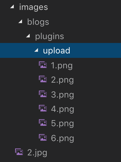This screenshot has width=121, height=162.
Task: Select the images folder label
Action: (x=34, y=7)
